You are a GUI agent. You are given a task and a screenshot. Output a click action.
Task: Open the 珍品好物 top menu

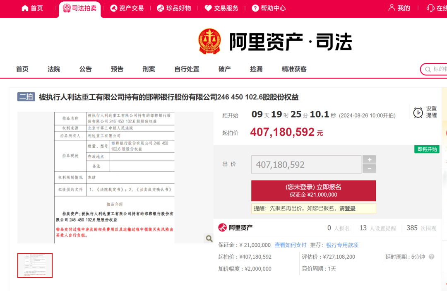coord(174,8)
